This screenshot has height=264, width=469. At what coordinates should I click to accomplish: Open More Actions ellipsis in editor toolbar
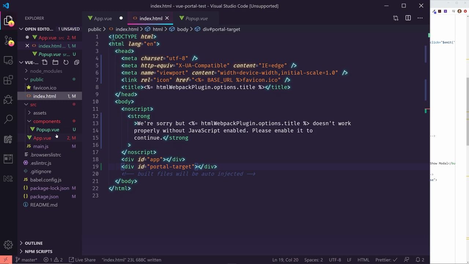[420, 18]
